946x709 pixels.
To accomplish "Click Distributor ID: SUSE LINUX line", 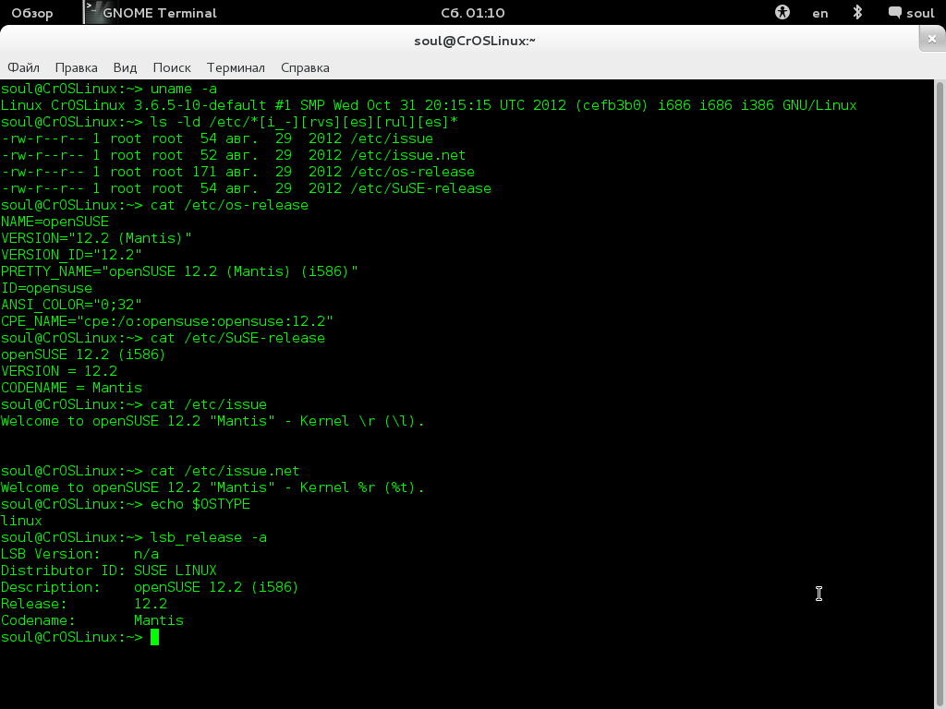I will 109,571.
